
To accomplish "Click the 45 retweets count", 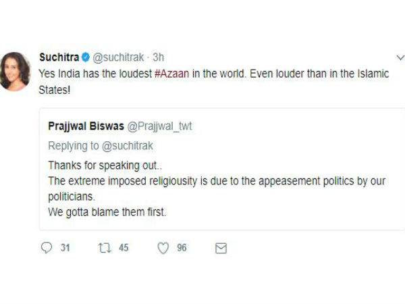I will click(x=124, y=248).
